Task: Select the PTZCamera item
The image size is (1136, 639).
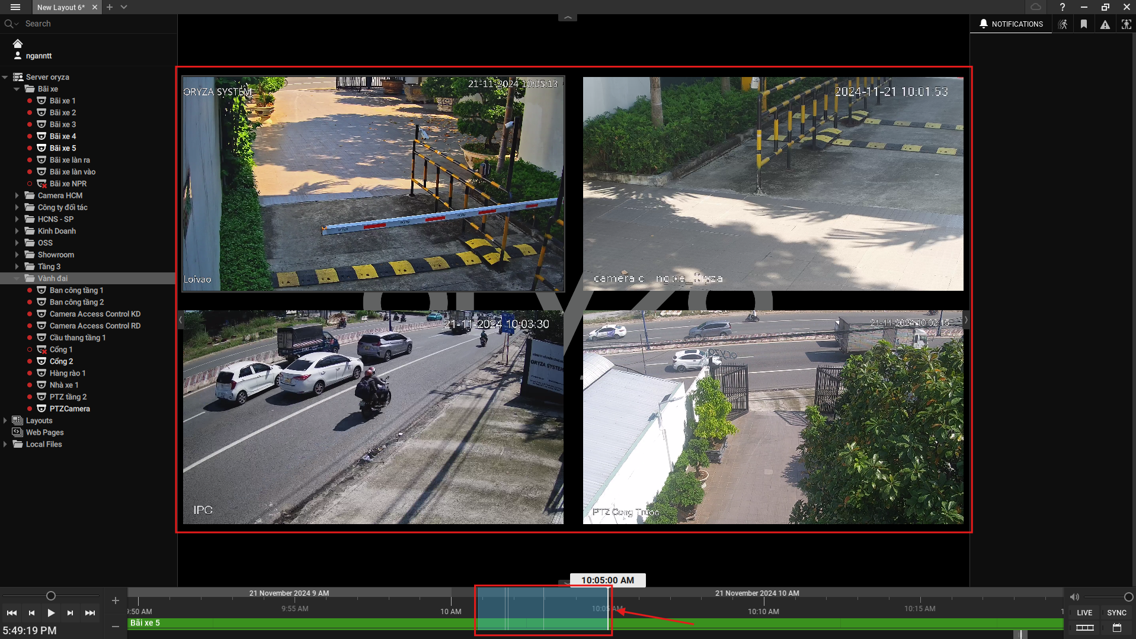Action: pos(69,409)
